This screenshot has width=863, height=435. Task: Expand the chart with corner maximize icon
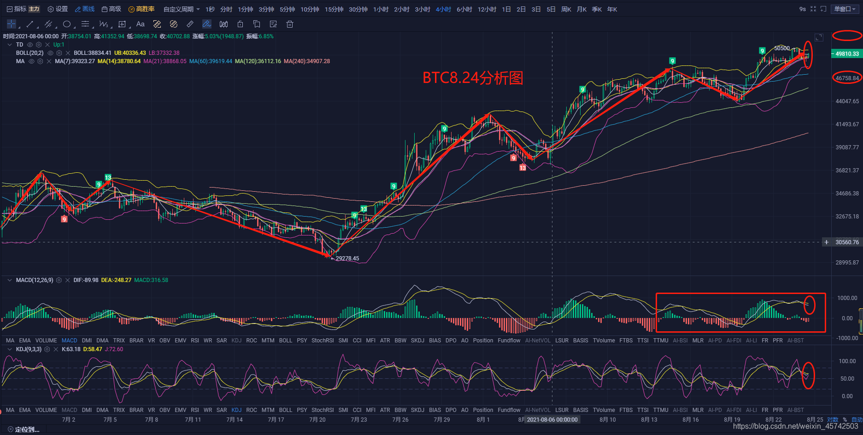pyautogui.click(x=819, y=37)
